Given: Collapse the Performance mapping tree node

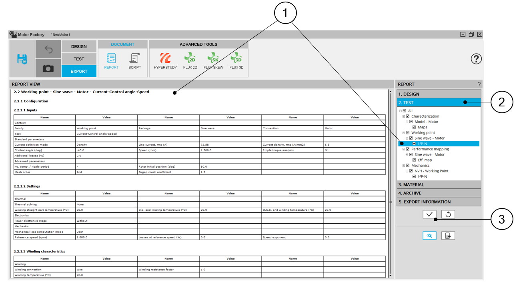Looking at the screenshot, I should (404, 149).
